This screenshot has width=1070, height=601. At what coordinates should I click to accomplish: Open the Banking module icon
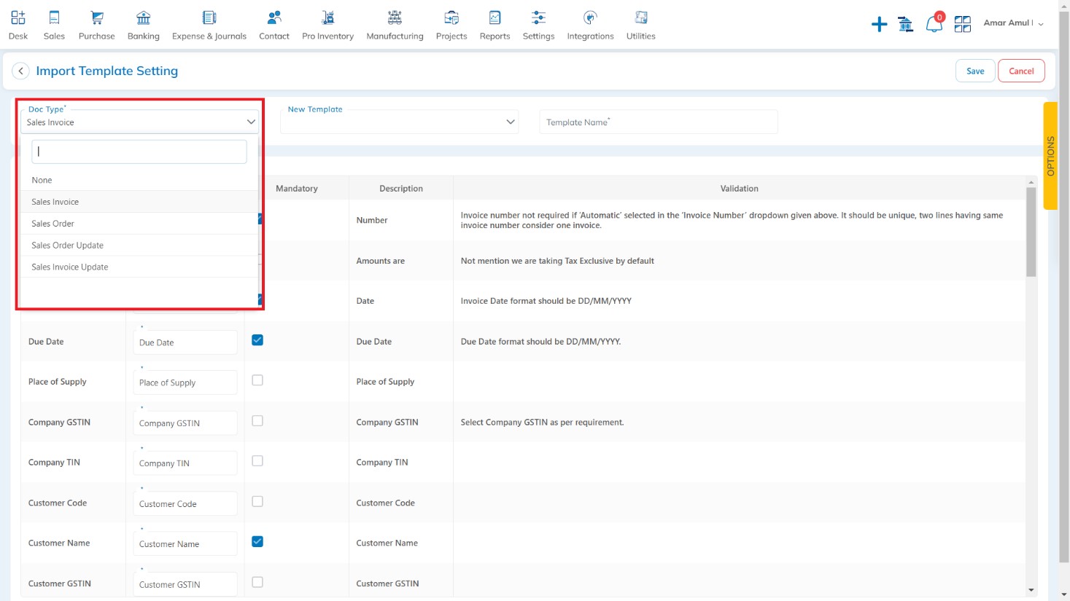tap(144, 17)
